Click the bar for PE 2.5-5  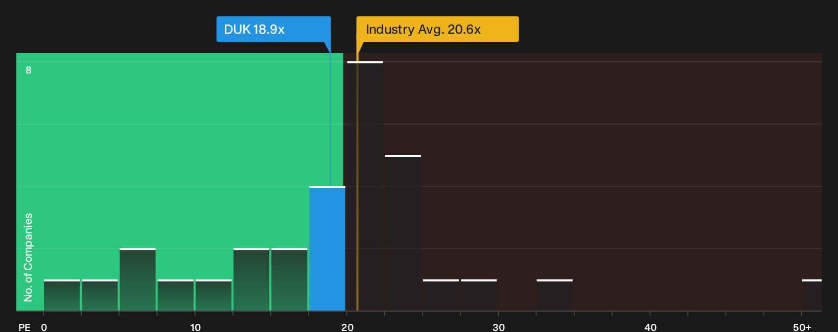click(x=100, y=295)
